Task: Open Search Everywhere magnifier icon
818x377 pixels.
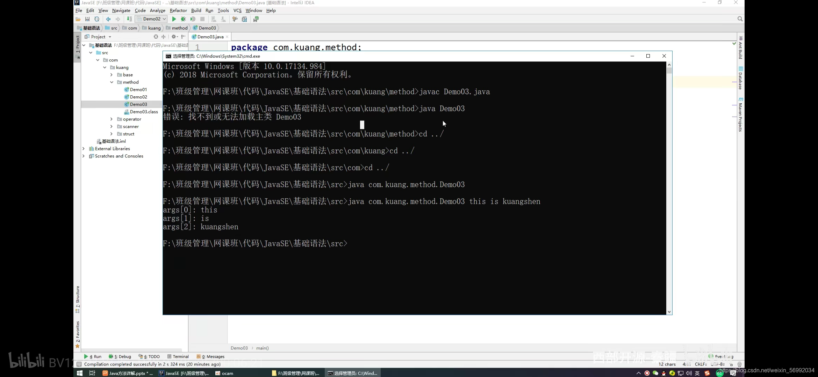Action: coord(740,19)
